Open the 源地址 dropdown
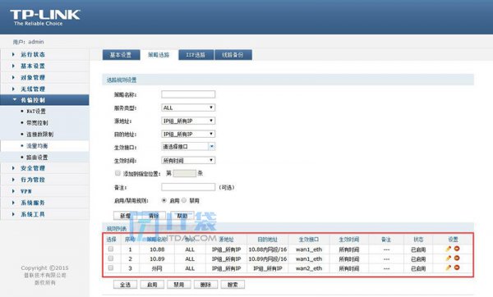 pos(188,121)
